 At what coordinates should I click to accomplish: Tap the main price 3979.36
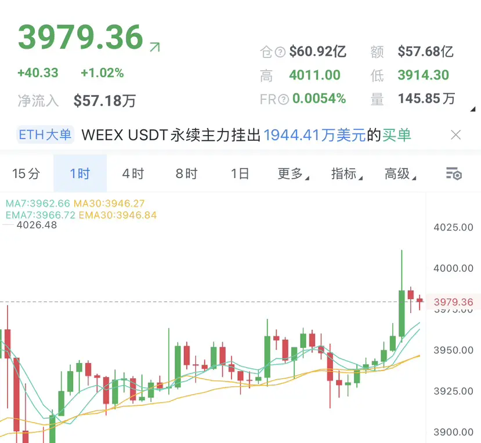pyautogui.click(x=81, y=37)
